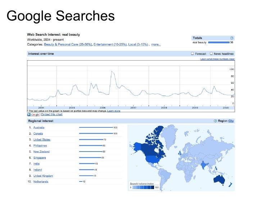Enable the Forecast checkbox
262x197 pixels.
(193, 54)
